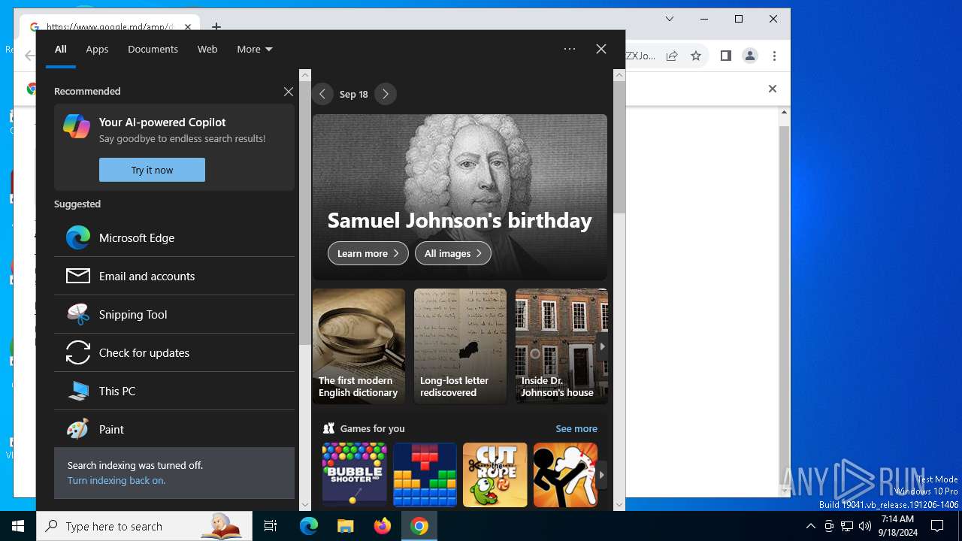Click the Chrome page vertical scrollbar
Image resolution: width=962 pixels, height=541 pixels.
pyautogui.click(x=784, y=301)
